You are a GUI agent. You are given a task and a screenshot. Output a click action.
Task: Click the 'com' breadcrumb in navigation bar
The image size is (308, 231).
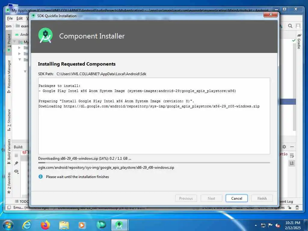pyautogui.click(x=8, y=26)
